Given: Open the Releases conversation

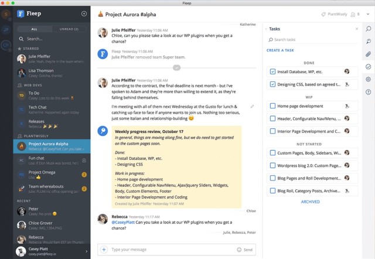Looking at the screenshot, I should (52, 124).
